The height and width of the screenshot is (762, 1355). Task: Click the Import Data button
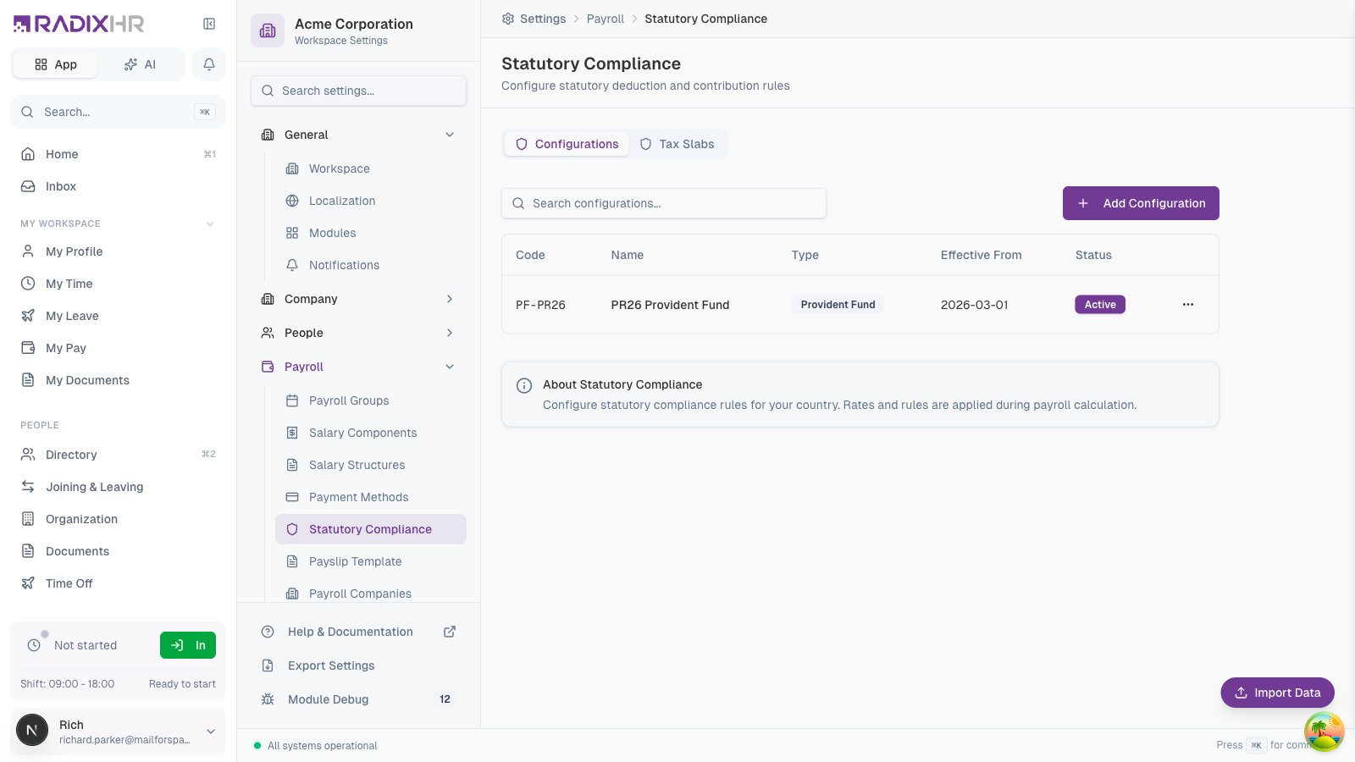1277,693
